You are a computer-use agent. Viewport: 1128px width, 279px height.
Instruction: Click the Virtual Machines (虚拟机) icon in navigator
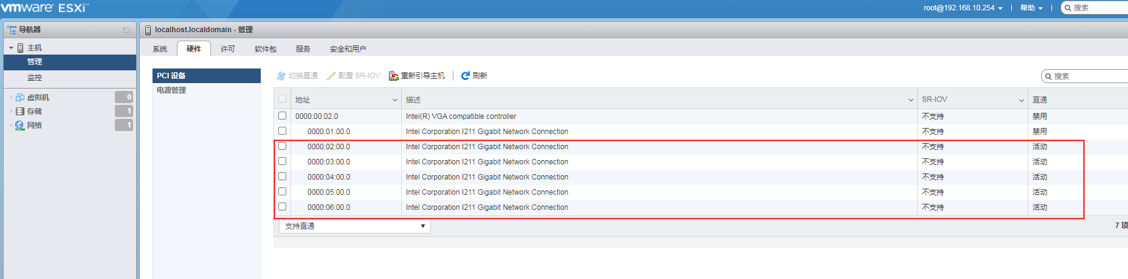click(x=20, y=97)
